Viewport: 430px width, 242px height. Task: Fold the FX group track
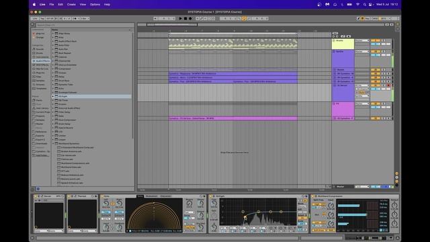point(334,104)
